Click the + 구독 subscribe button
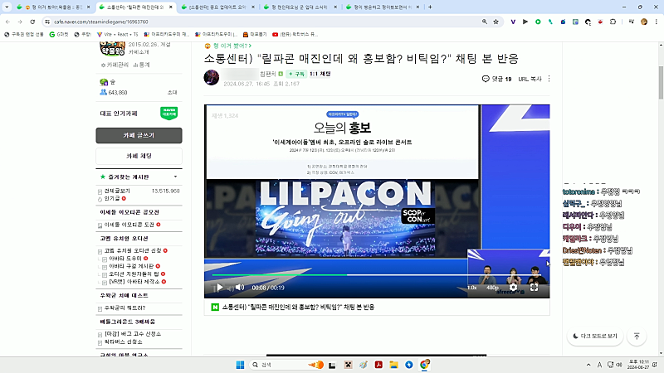 [x=296, y=74]
